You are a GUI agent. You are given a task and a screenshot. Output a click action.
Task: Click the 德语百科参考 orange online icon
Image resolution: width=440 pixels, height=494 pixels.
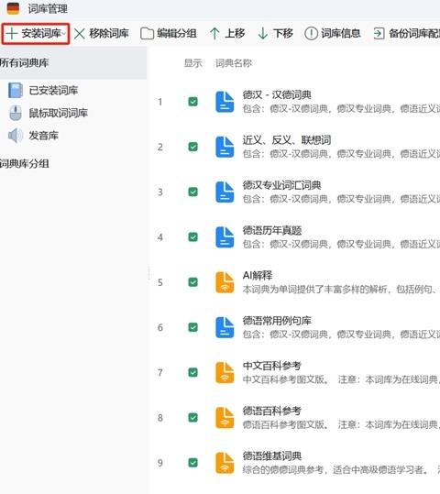225,417
